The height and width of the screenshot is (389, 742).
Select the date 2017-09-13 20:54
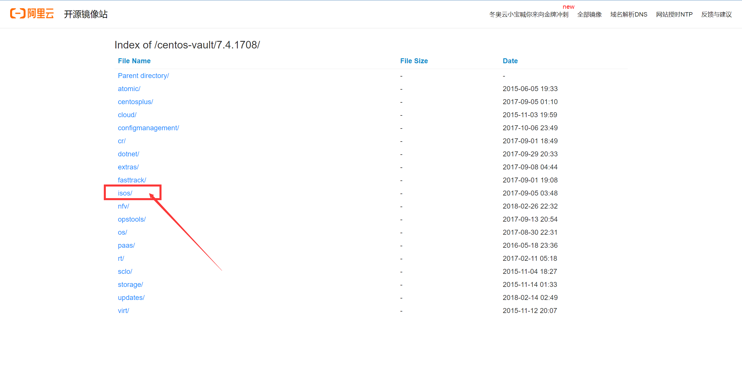(530, 219)
